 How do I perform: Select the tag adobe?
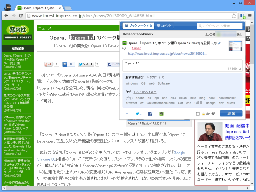click(x=140, y=98)
